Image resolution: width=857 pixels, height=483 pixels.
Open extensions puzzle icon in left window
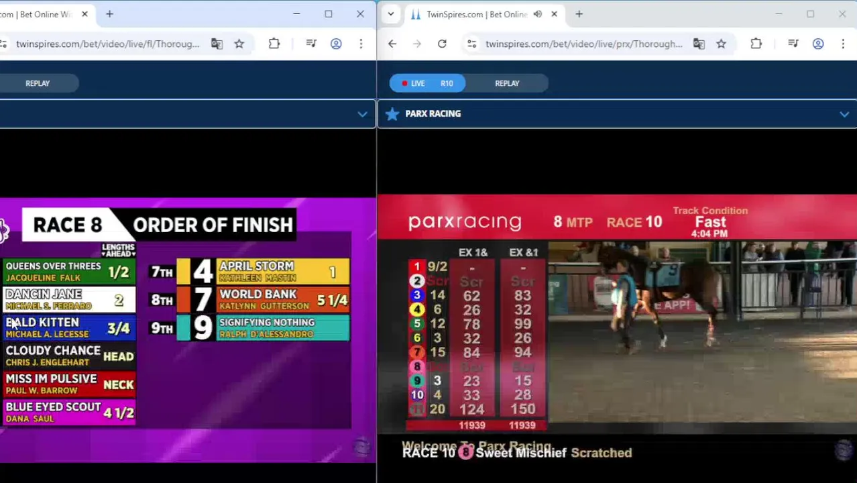coord(274,44)
